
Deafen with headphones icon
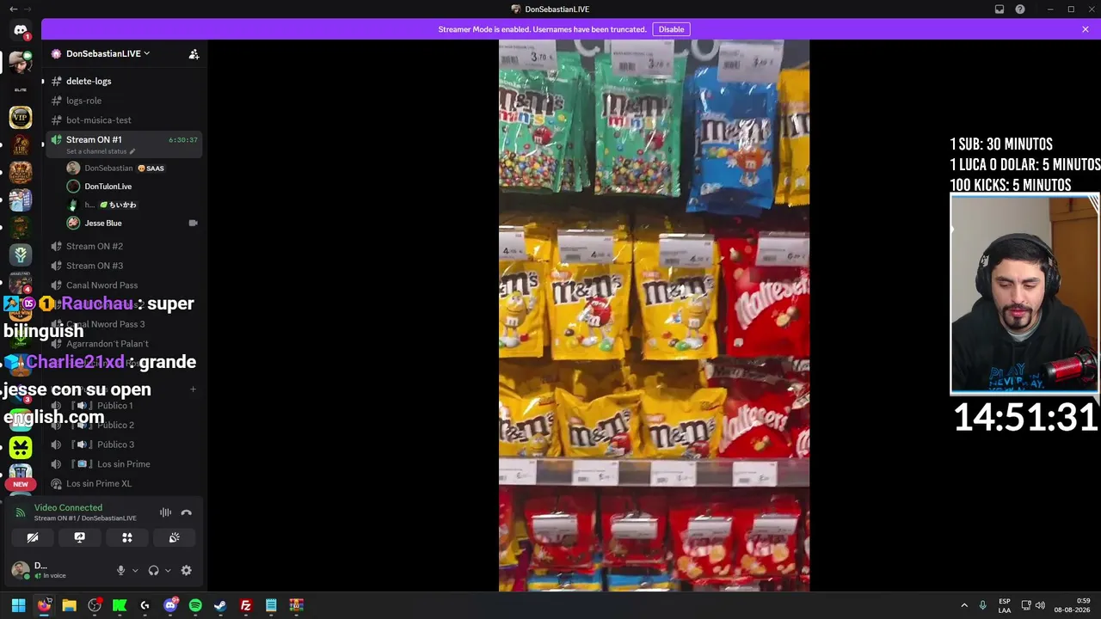point(153,570)
